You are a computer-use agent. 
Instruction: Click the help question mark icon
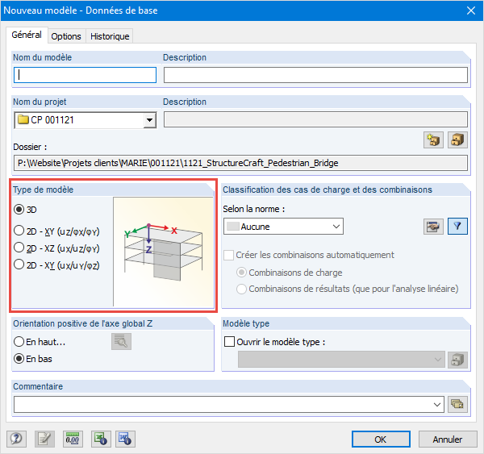point(16,439)
